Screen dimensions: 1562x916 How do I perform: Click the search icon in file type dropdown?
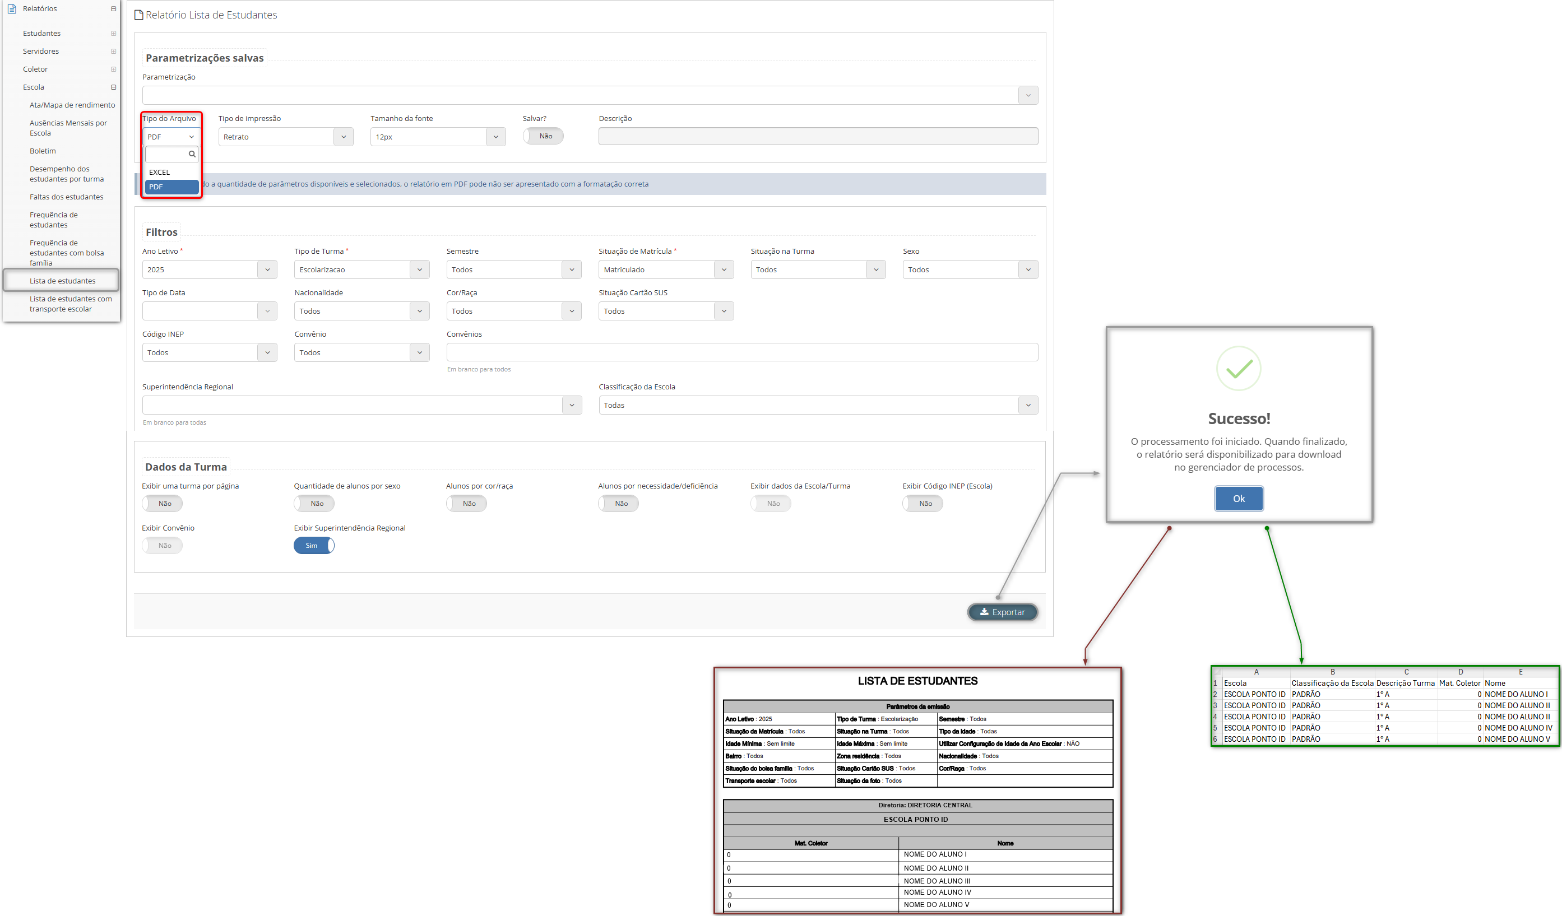(x=192, y=154)
